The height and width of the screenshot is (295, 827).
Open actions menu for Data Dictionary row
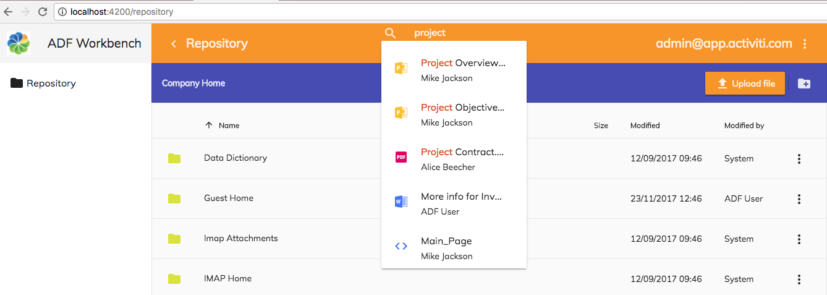click(799, 159)
